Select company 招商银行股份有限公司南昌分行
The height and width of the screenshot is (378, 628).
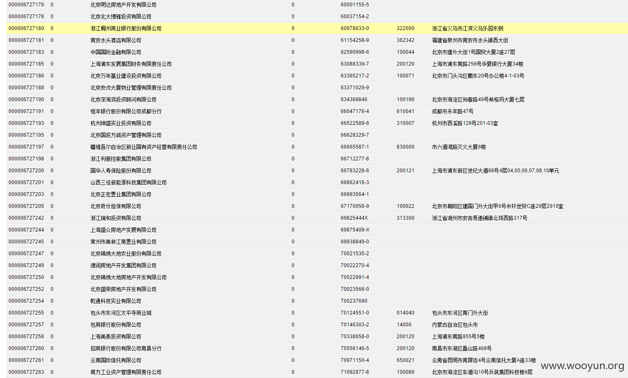coord(126,348)
